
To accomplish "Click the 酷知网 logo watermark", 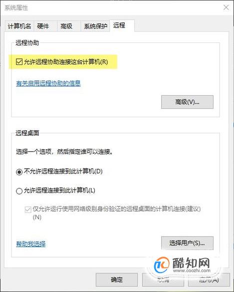I will 183,265.
